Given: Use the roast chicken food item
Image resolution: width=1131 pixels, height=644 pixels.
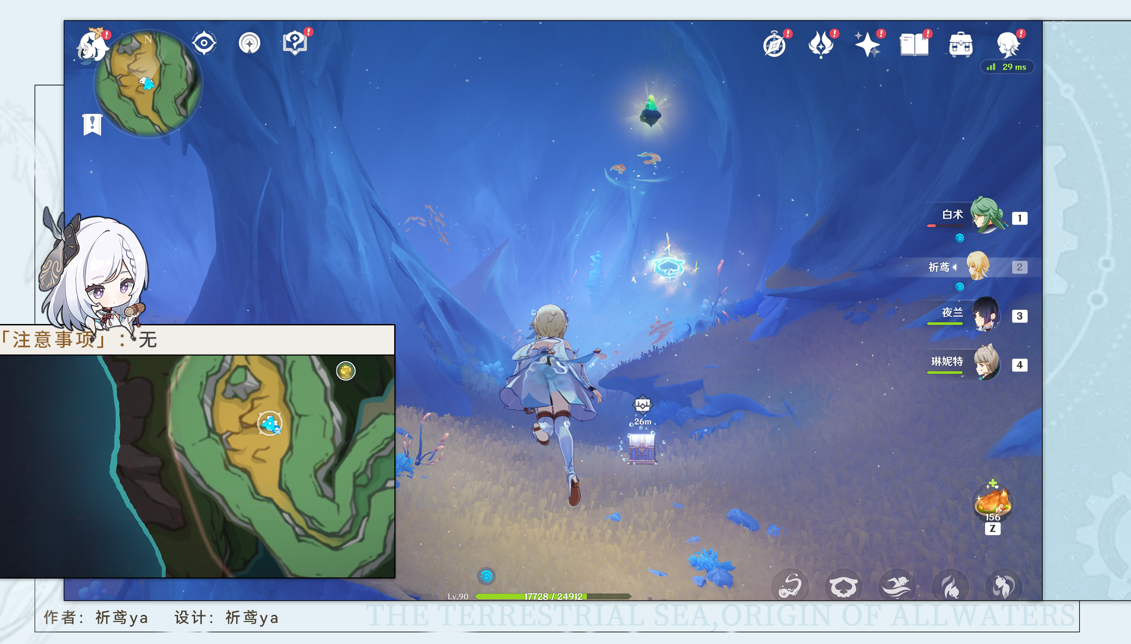Looking at the screenshot, I should 992,501.
